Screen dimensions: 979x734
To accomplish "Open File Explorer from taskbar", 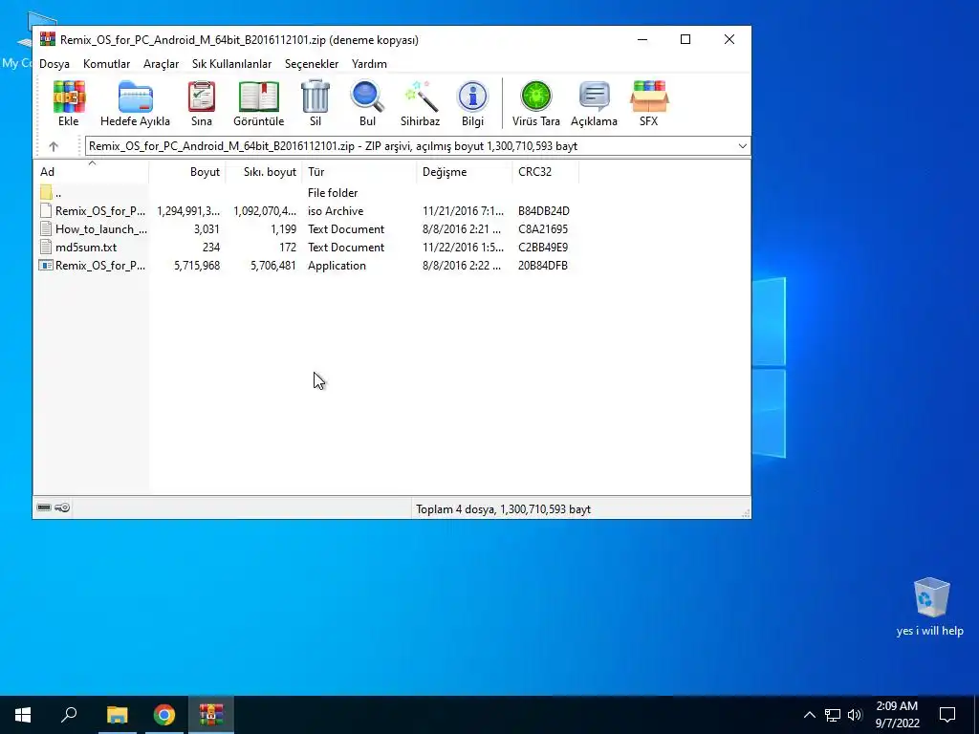I will (117, 715).
